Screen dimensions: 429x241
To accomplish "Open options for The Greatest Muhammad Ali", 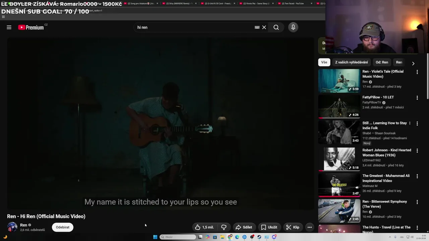I will [x=417, y=176].
